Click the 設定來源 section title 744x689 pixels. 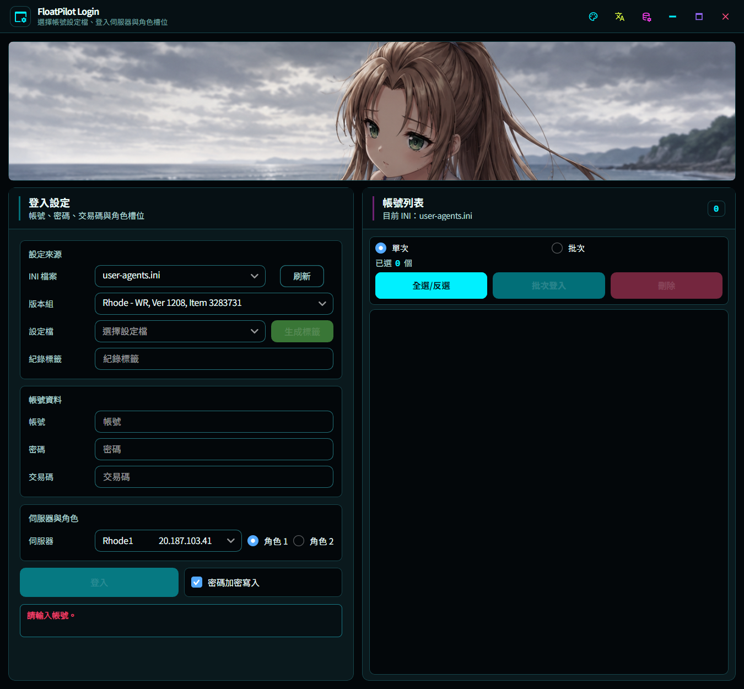(x=45, y=255)
